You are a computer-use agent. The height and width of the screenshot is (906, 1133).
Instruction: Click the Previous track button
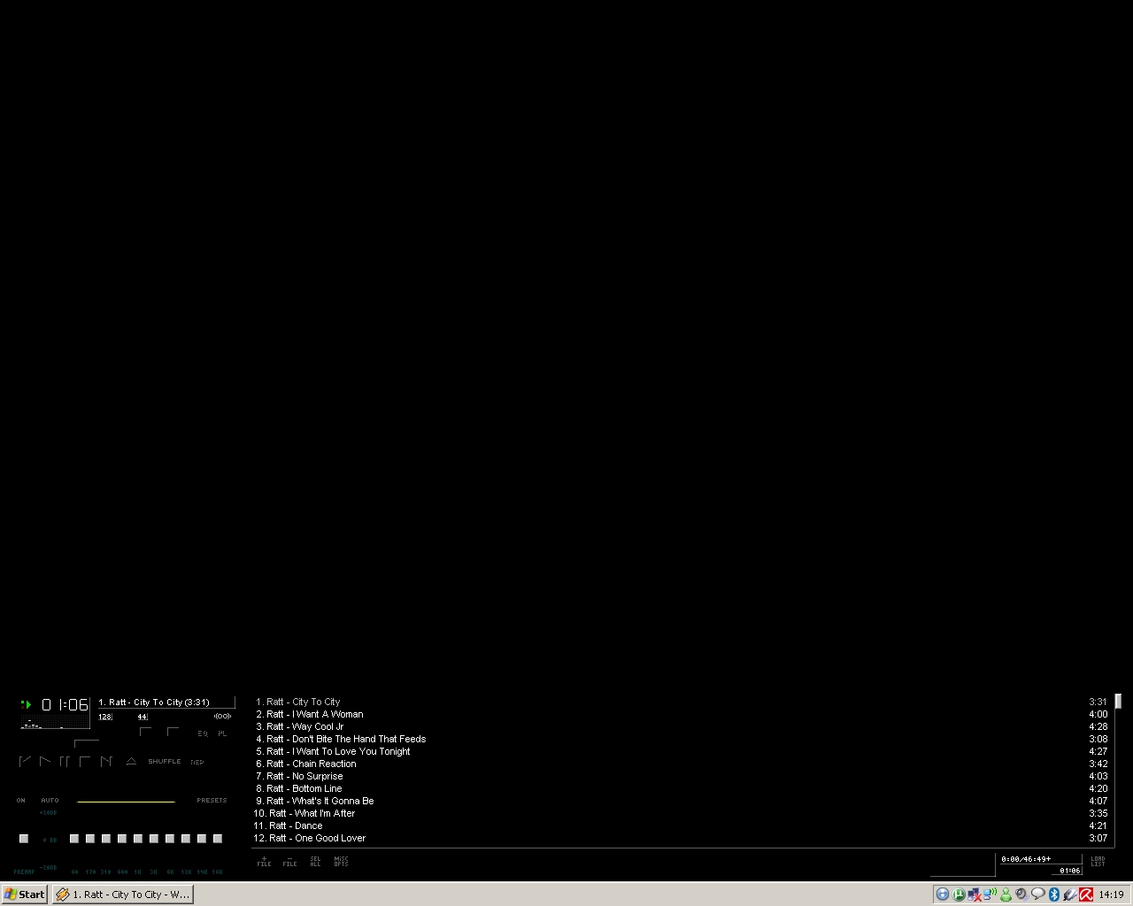click(25, 761)
